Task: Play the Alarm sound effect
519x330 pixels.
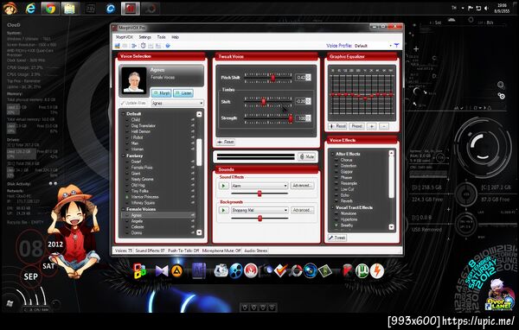Action: click(223, 186)
